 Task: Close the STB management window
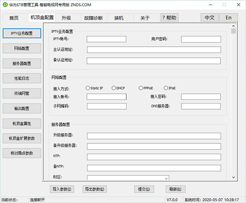pos(239,5)
